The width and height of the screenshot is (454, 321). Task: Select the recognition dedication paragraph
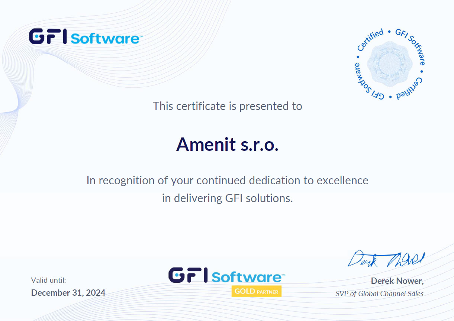point(228,181)
